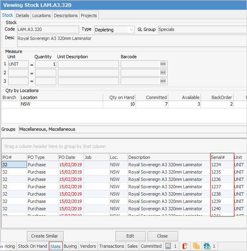Screen dimensions: 247x251
Task: Sort grid by the Serial# column header
Action: click(x=221, y=157)
